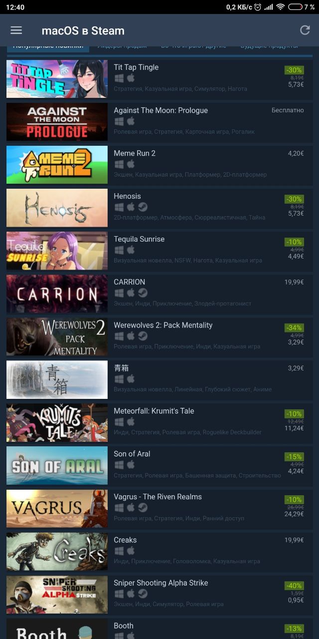319x639 pixels.
Task: Tap the -34% discount badge on Werewolves 2
Action: [x=294, y=327]
